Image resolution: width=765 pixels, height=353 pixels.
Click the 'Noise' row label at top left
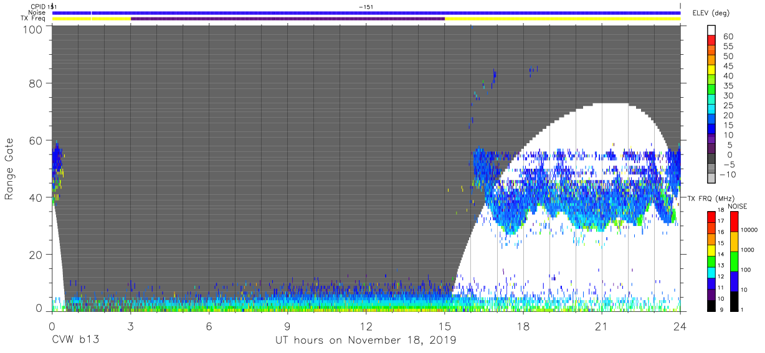37,12
